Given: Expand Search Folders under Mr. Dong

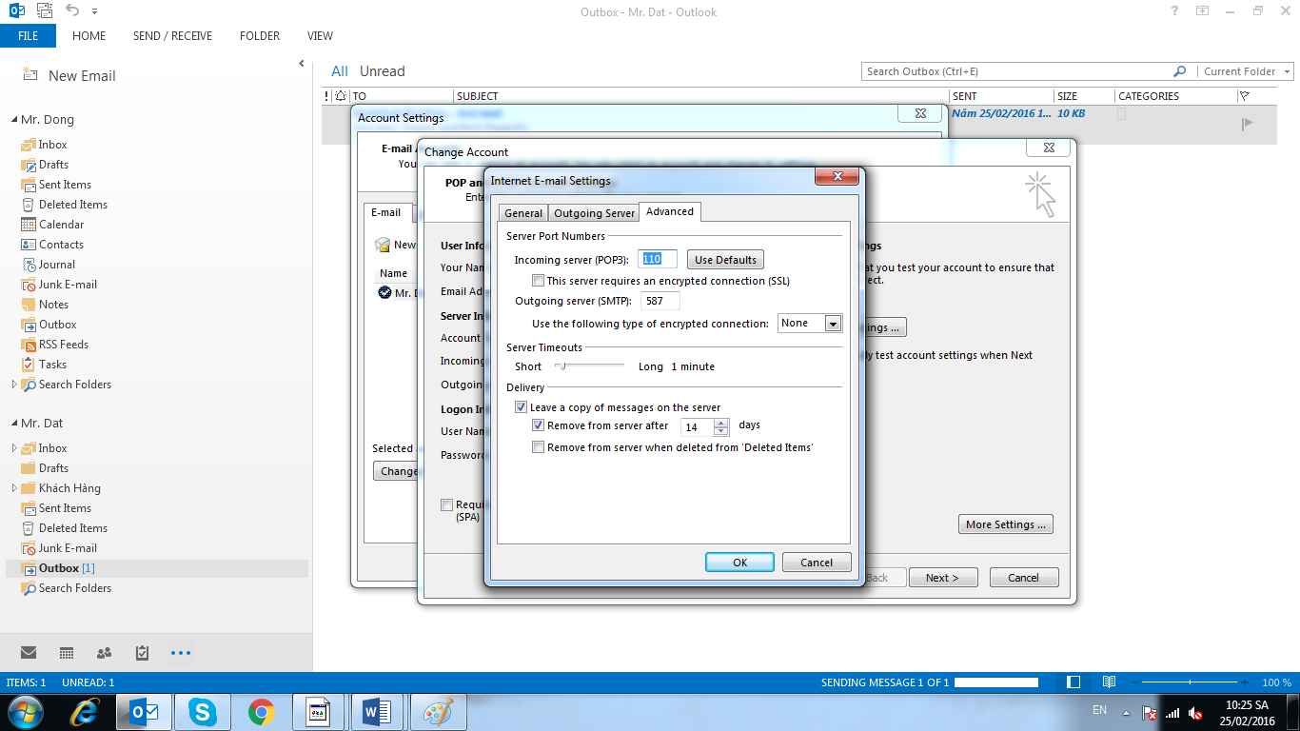Looking at the screenshot, I should [x=13, y=385].
